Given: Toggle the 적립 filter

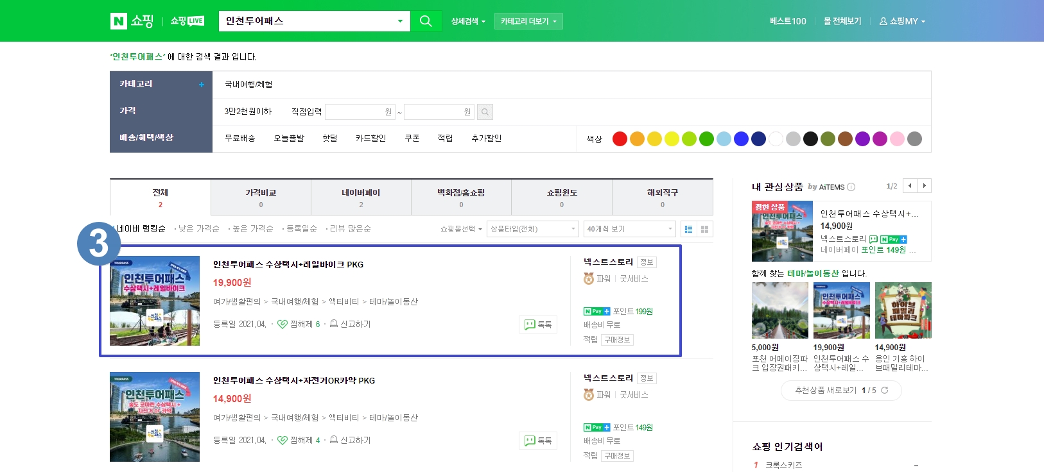Looking at the screenshot, I should point(445,139).
